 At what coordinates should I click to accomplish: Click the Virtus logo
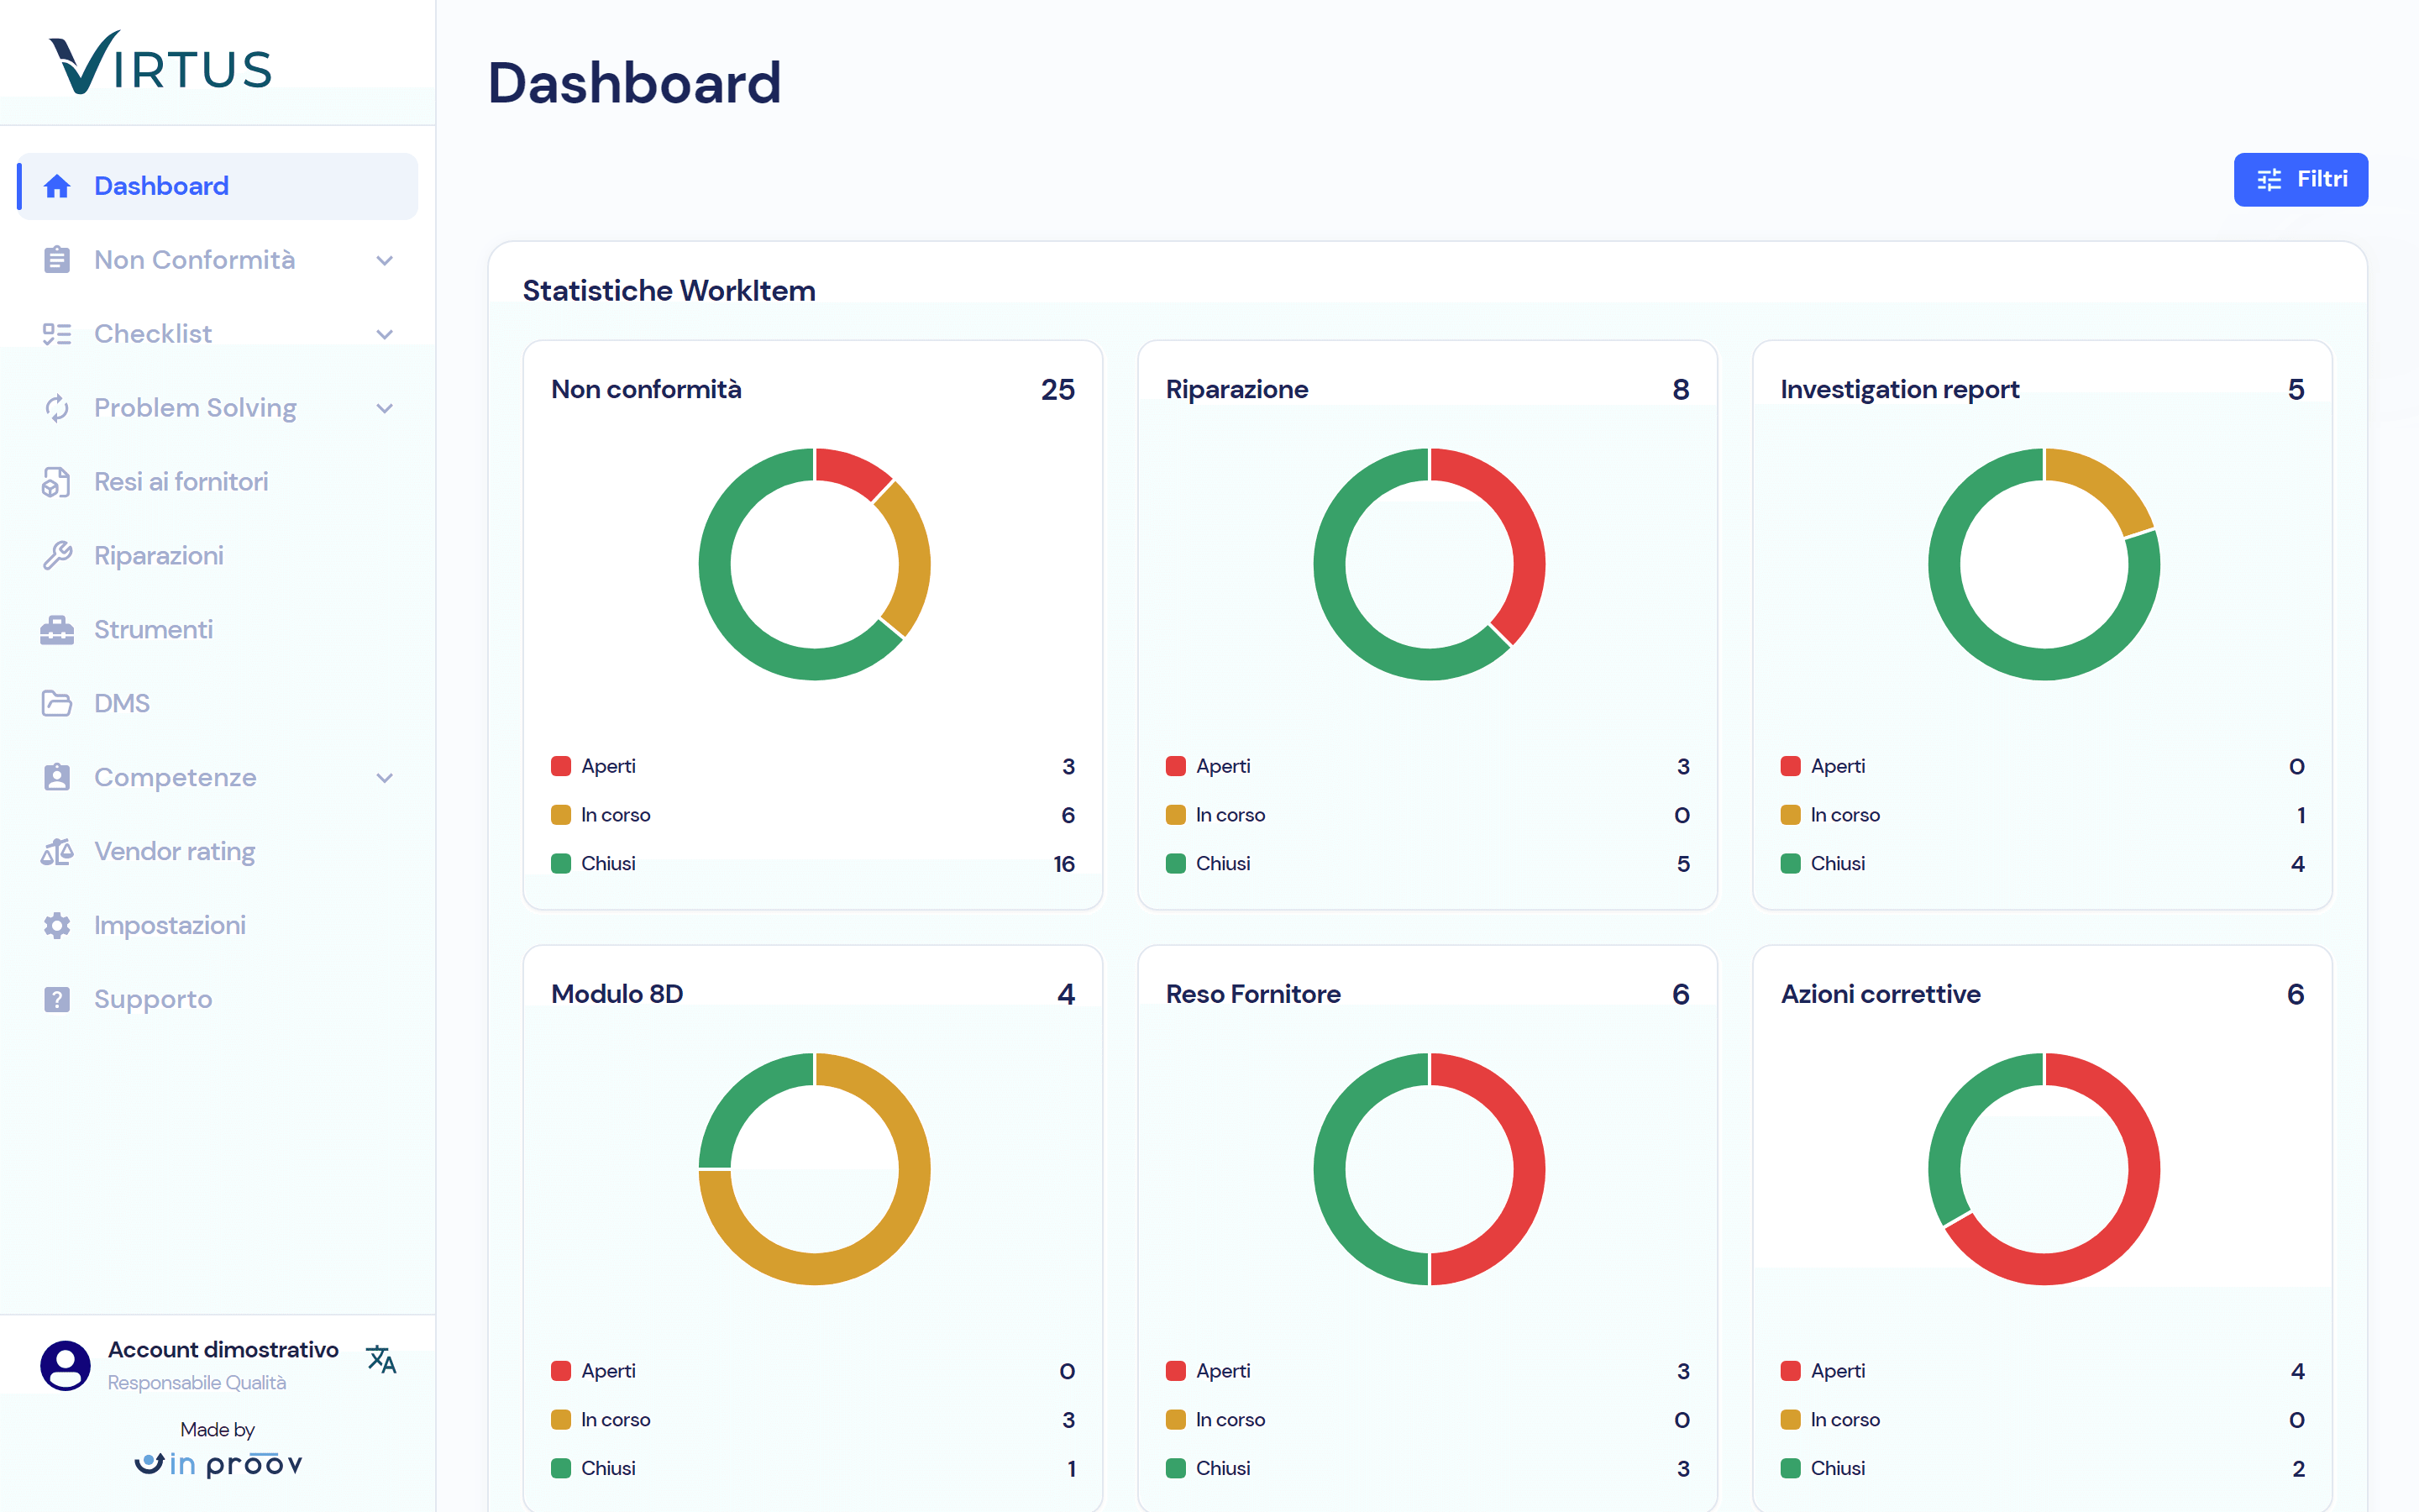[x=161, y=63]
